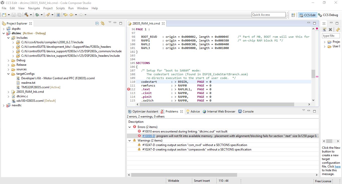Click Link with Editor arrows icon
Screen dimensions: 342x184
[103, 23]
